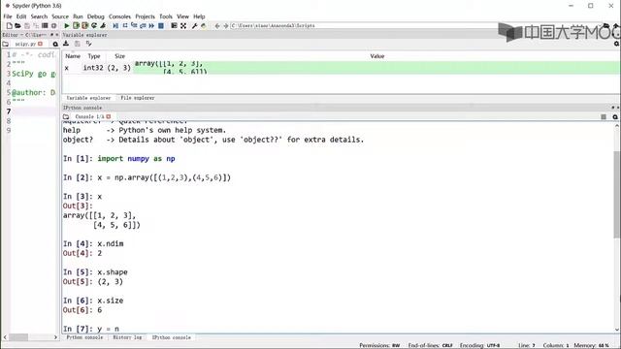Viewport: 621px width, 349px height.
Task: Open the Help menu
Action: [199, 16]
